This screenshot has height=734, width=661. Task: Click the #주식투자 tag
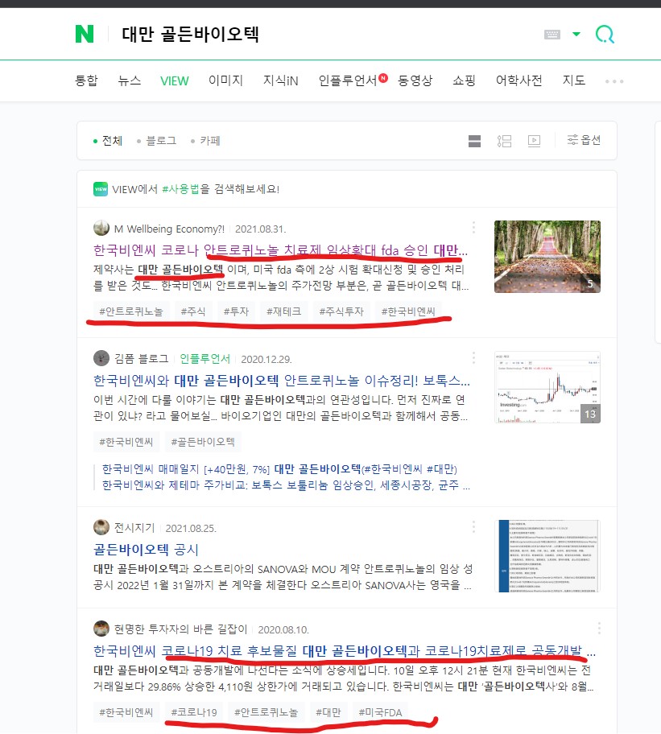tap(341, 311)
